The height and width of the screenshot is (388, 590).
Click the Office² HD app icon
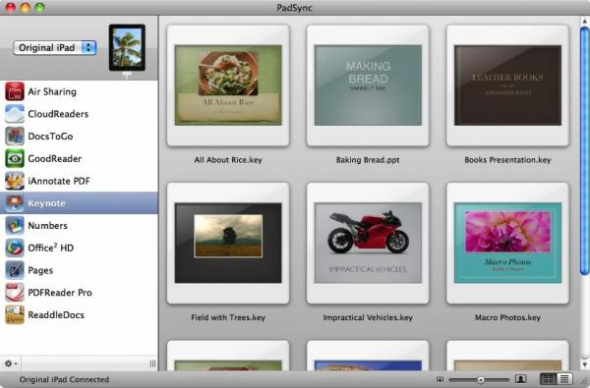coord(15,248)
